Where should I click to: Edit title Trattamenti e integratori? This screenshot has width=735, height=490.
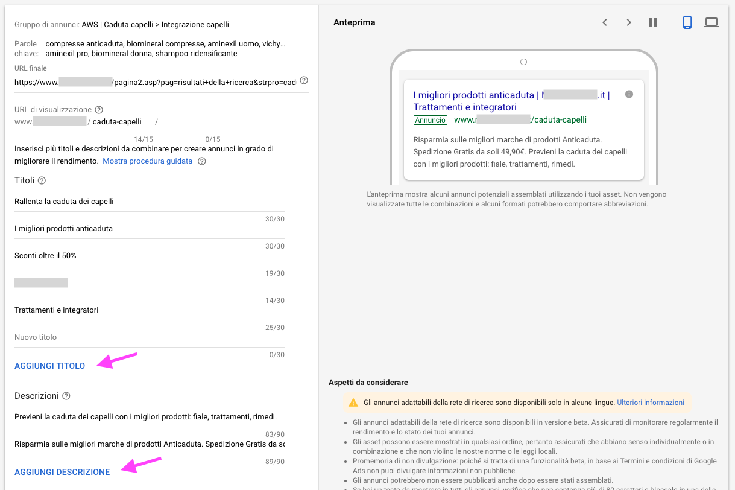pos(150,310)
